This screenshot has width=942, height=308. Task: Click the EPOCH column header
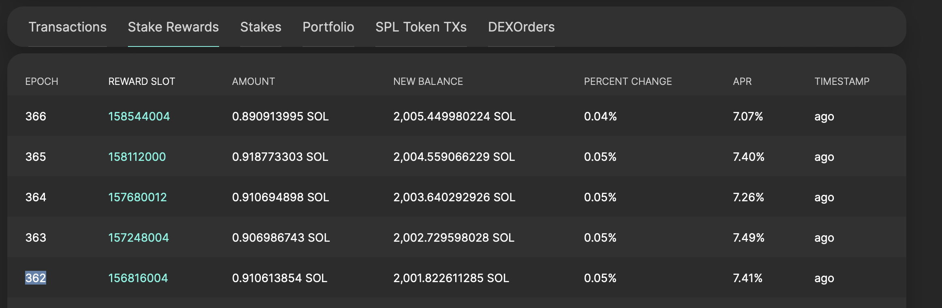[42, 82]
